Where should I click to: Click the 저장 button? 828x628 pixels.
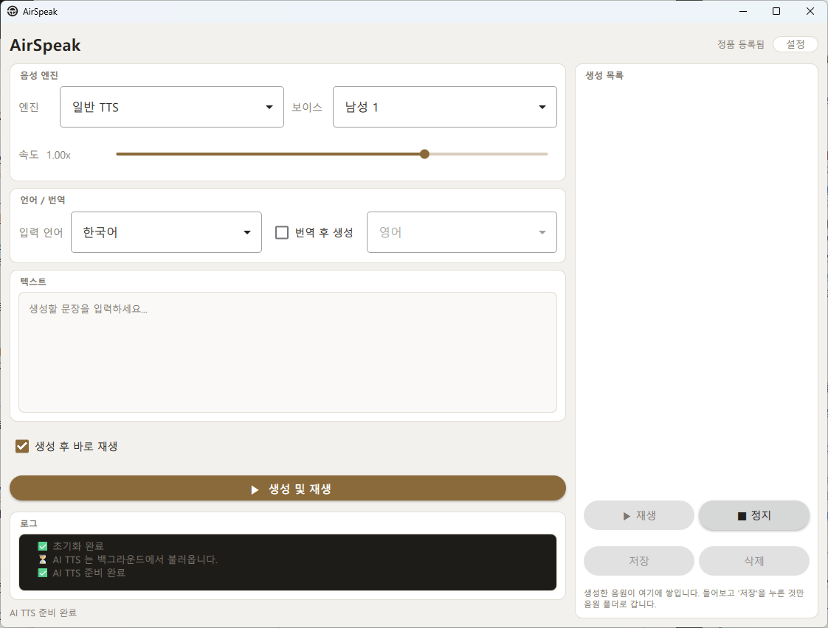coord(638,561)
